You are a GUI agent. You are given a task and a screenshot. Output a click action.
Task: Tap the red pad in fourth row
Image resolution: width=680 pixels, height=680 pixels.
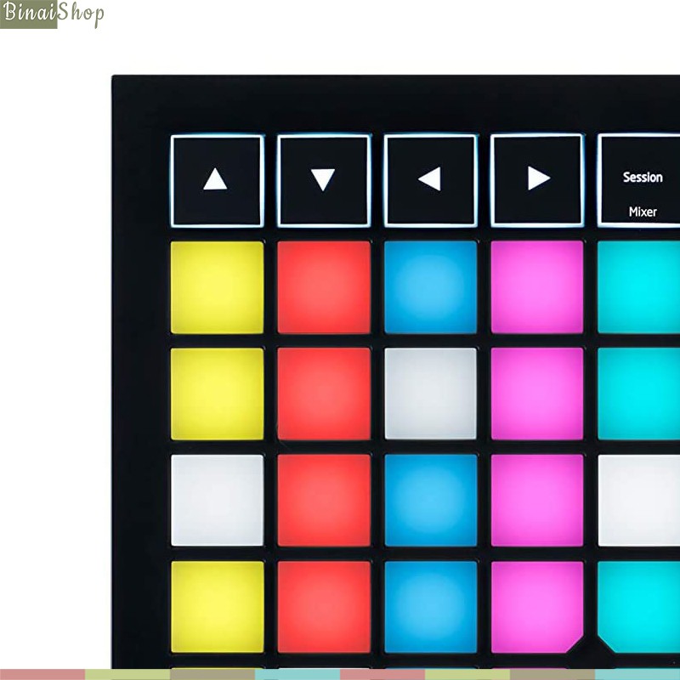324,607
